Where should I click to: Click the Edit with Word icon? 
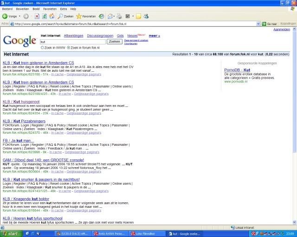[x=128, y=17]
